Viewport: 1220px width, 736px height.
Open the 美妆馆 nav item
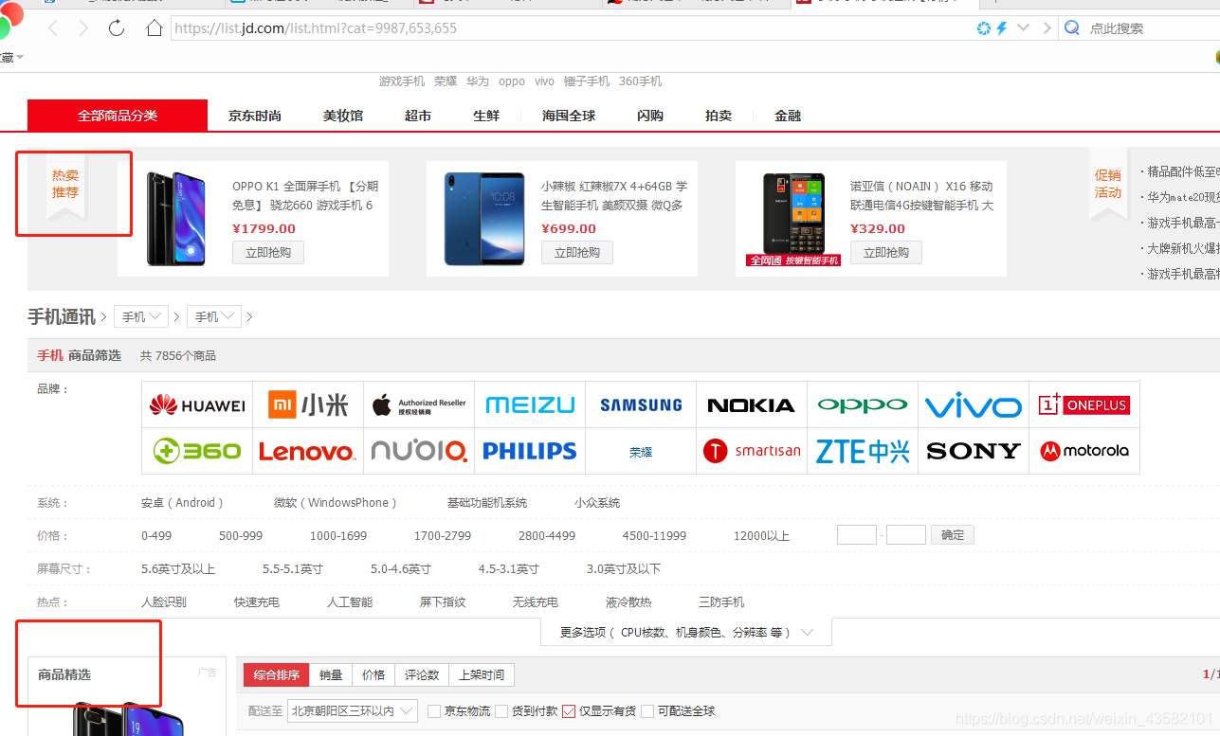(343, 116)
